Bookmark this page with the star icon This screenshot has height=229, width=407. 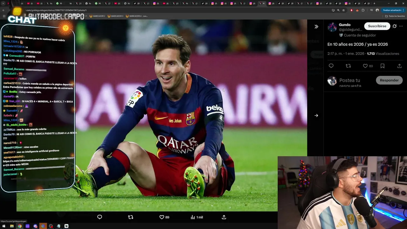point(343,10)
